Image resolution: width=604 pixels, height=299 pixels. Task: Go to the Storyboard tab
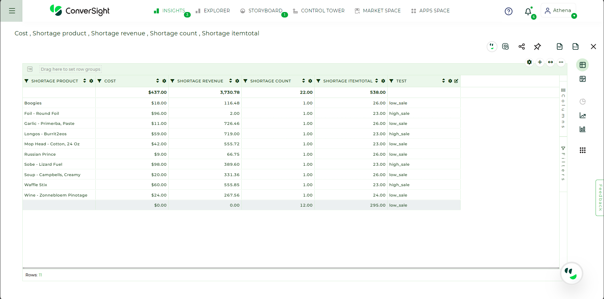pyautogui.click(x=261, y=11)
